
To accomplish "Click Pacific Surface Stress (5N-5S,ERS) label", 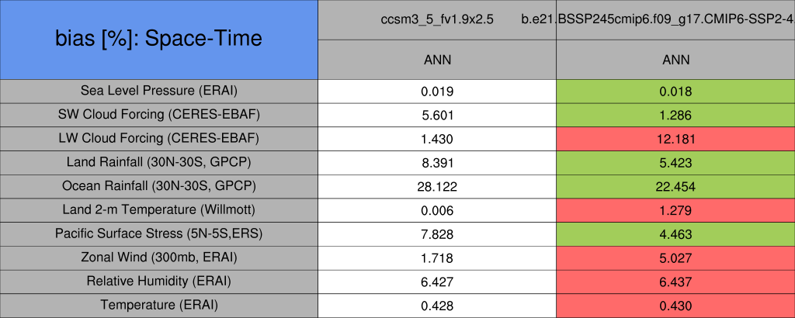I will [158, 233].
